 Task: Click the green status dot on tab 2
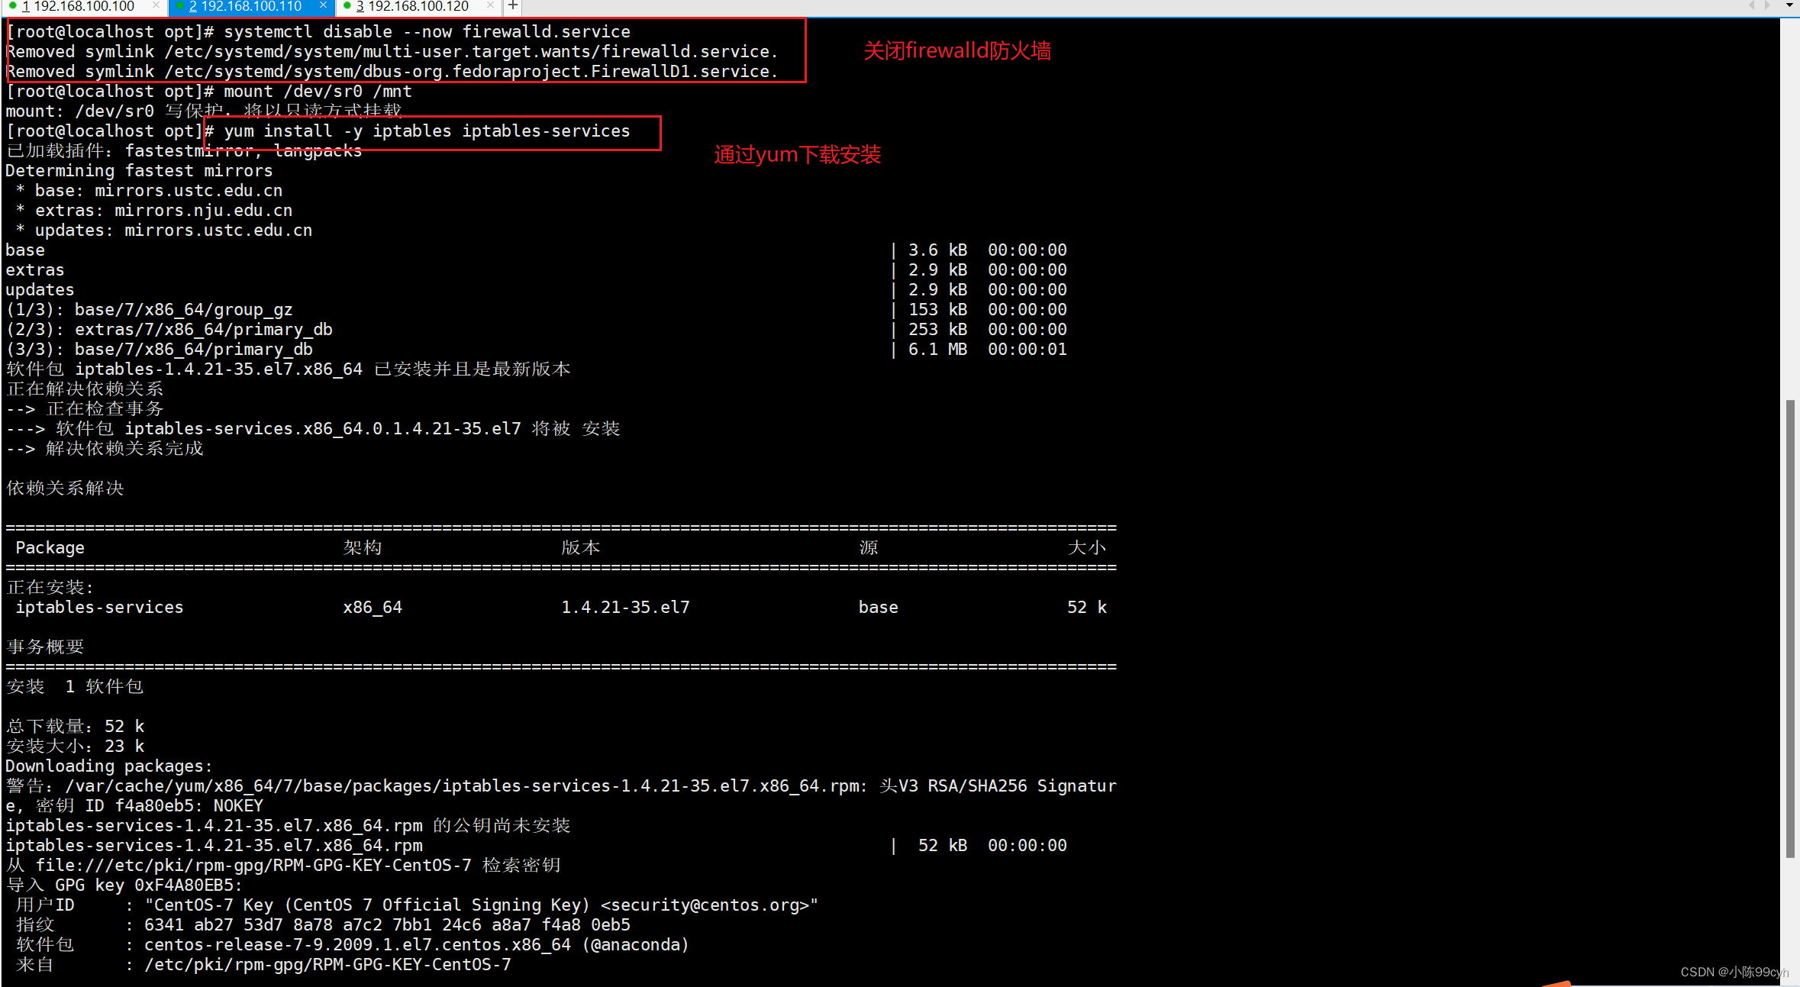(x=179, y=7)
